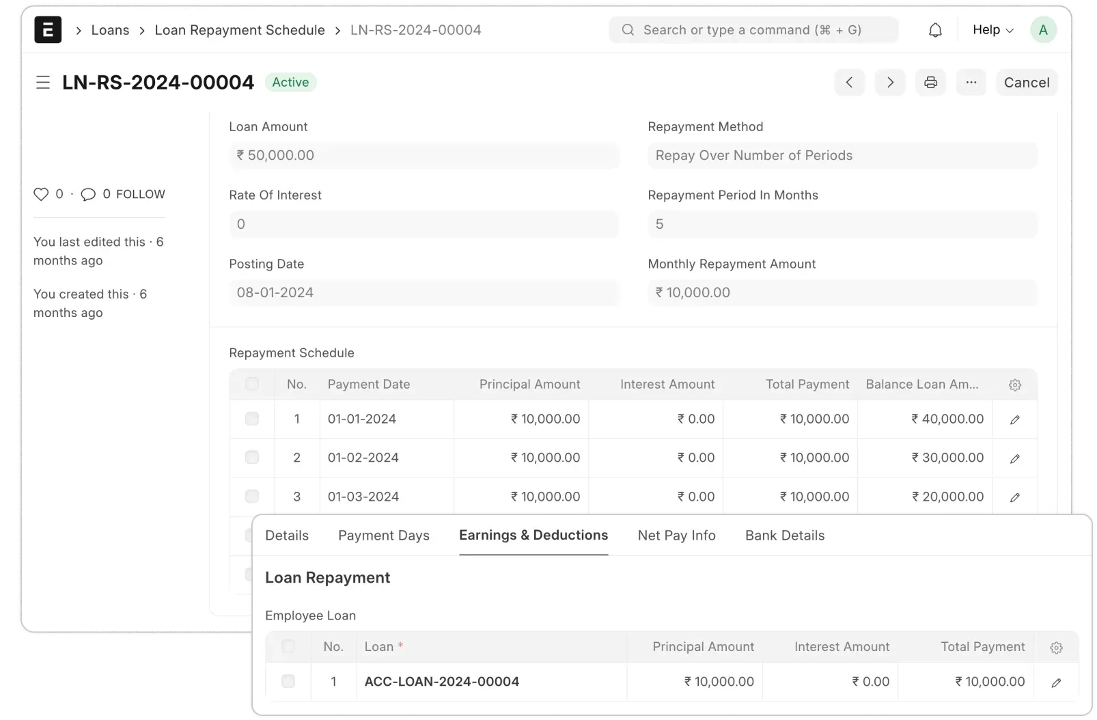Click the Cancel button
Viewport: 1097px width, 720px height.
tap(1027, 82)
